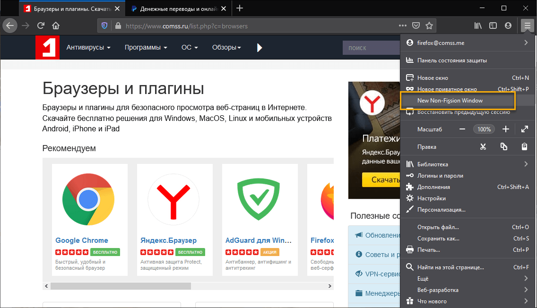Screen dimensions: 537x308
Task: Choose Открыть файл... menu item
Action: point(467,227)
